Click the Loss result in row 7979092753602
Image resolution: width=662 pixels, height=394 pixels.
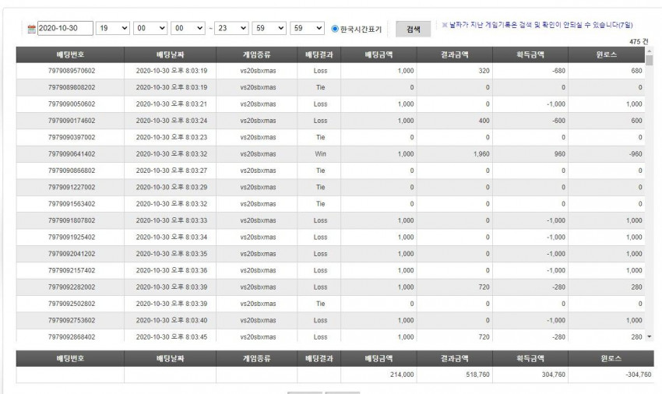pyautogui.click(x=320, y=321)
